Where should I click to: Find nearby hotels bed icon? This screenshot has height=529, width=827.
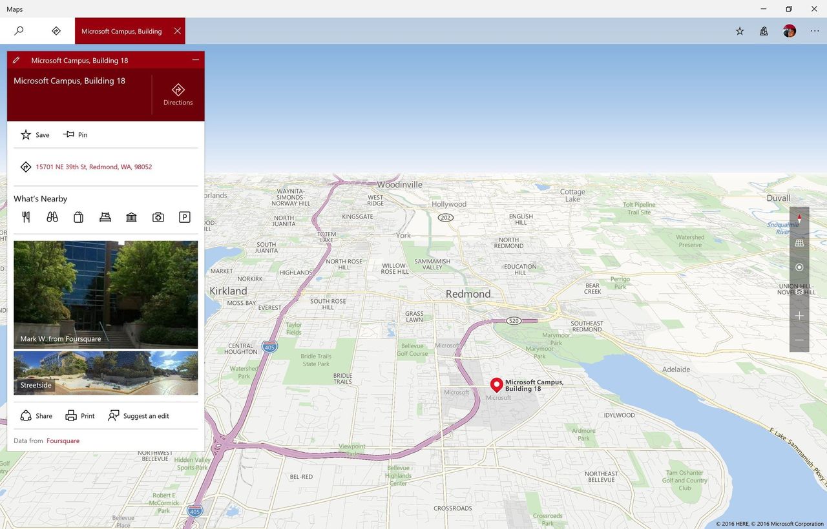[x=105, y=217]
